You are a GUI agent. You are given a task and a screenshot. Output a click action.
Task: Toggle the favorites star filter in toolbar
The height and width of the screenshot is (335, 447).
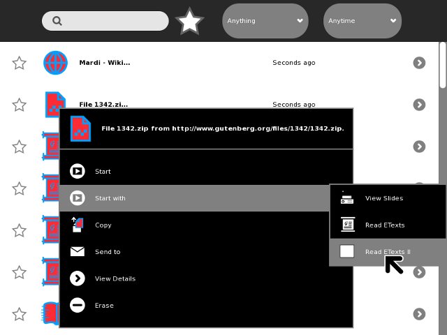coord(189,21)
